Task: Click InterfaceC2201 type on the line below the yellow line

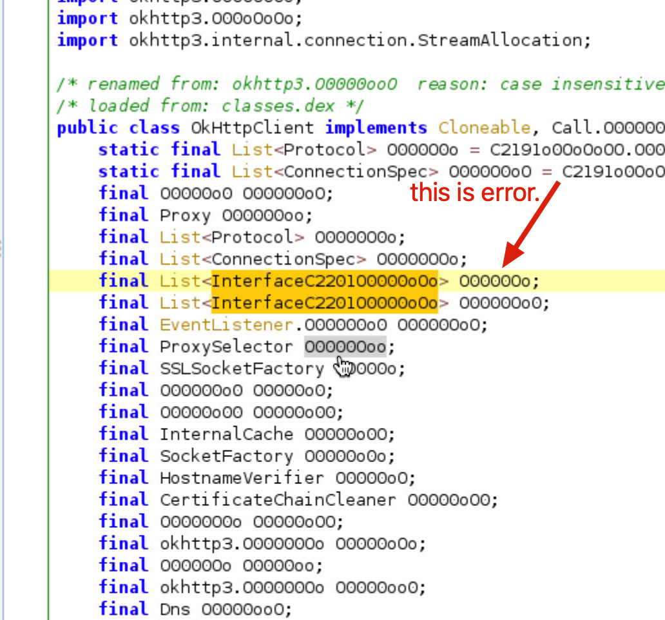Action: (x=324, y=303)
